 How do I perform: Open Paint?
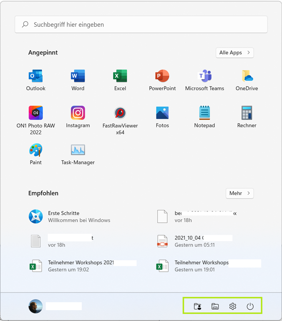(x=36, y=150)
